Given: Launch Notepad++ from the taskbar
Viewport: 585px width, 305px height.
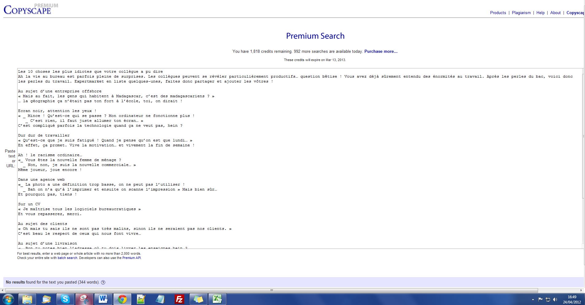Looking at the screenshot, I should coord(141,299).
